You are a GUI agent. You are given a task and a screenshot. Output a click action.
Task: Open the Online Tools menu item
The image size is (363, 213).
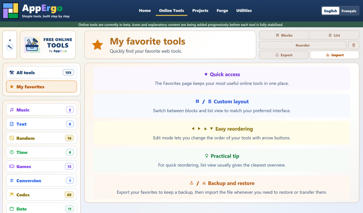(171, 10)
